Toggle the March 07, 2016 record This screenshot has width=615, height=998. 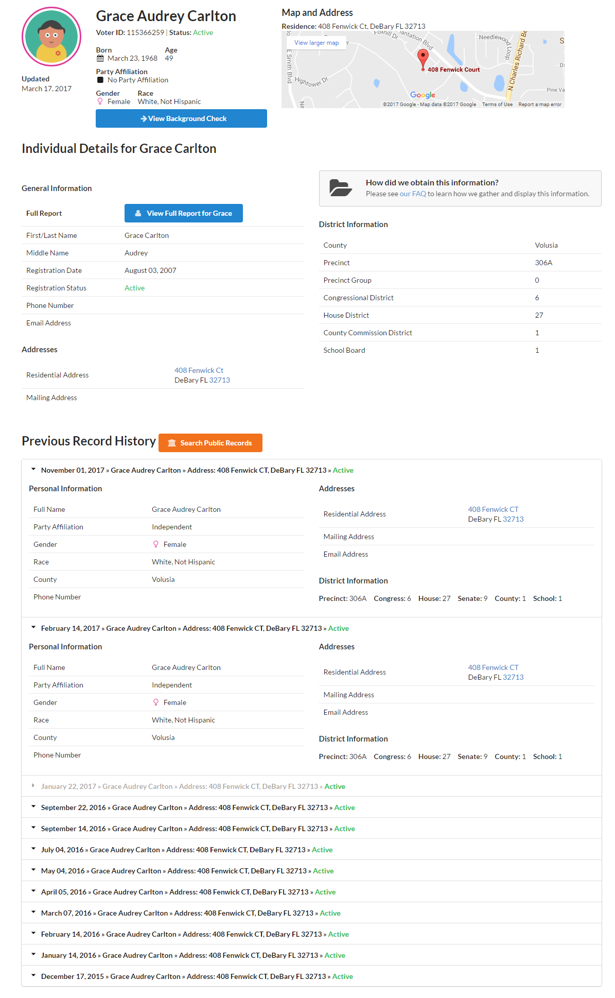tap(311, 913)
